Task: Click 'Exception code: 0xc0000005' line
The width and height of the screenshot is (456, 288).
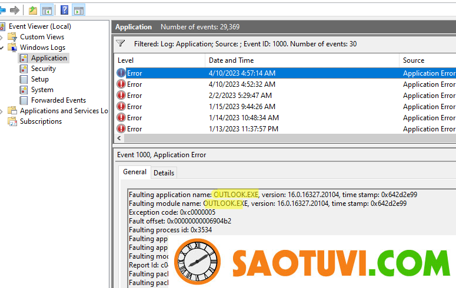Action: pos(172,212)
